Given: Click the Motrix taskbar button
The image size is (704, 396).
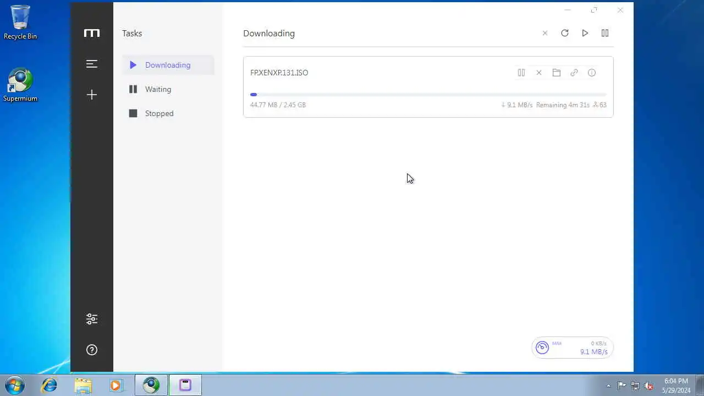Looking at the screenshot, I should (185, 385).
